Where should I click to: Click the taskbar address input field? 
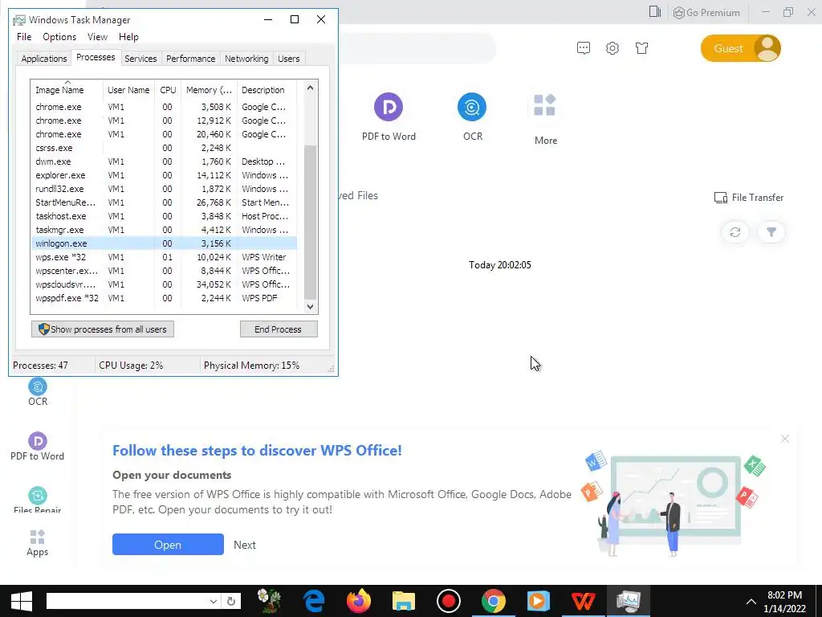[x=126, y=601]
